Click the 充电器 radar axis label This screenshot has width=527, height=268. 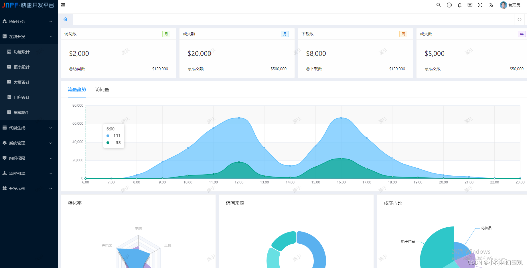[x=107, y=246]
